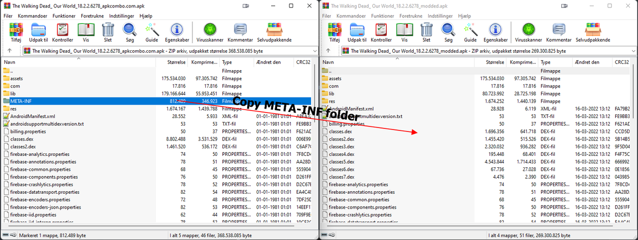
Task: Click Kommentar icon in modded window
Action: (559, 32)
